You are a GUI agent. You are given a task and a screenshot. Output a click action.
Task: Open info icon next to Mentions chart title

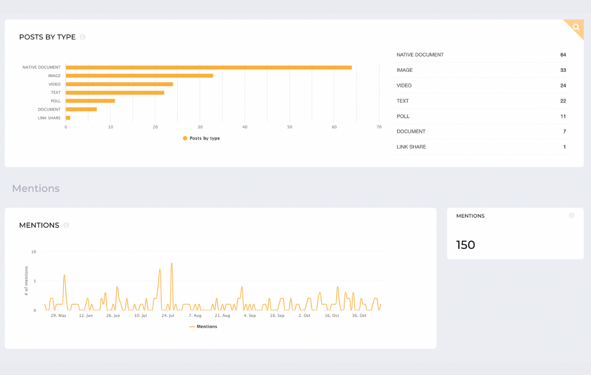[x=66, y=225]
